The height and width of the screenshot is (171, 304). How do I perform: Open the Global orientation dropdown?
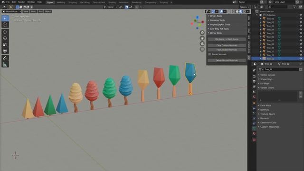point(111,7)
